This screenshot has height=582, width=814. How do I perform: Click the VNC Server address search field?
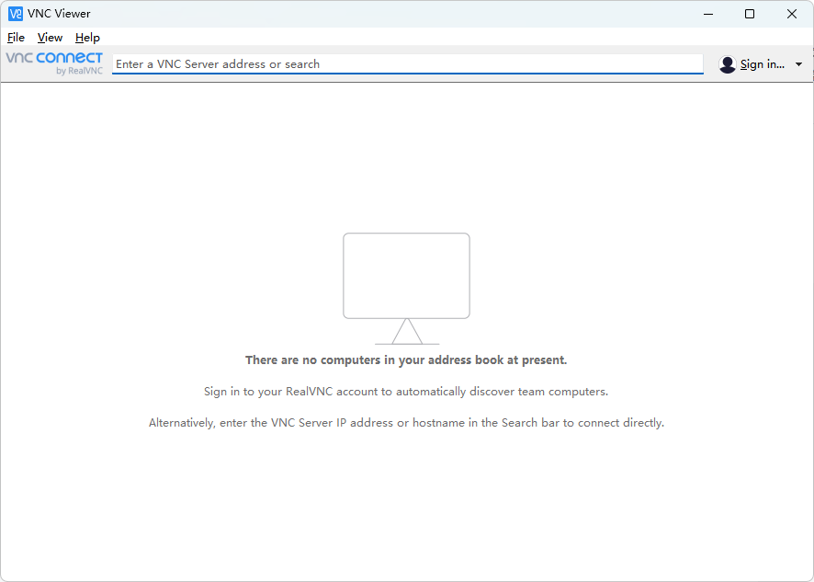pos(408,64)
